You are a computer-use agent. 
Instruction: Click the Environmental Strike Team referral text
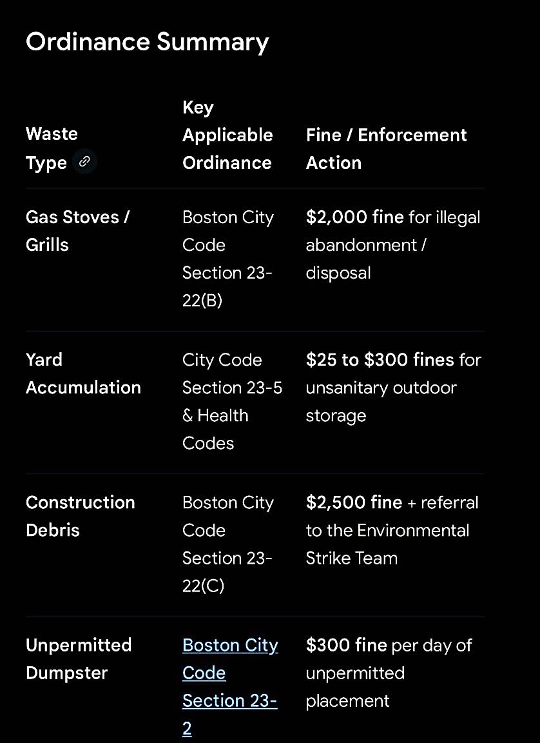pyautogui.click(x=392, y=530)
